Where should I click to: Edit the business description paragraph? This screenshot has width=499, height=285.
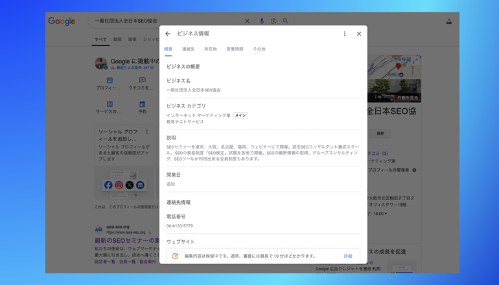263,153
